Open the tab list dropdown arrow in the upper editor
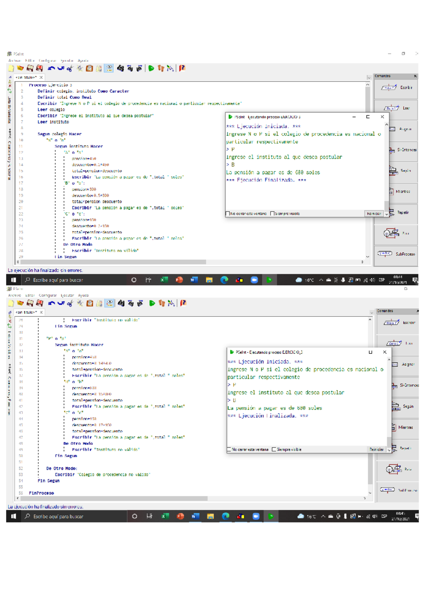This screenshot has width=425, height=601. [369, 78]
